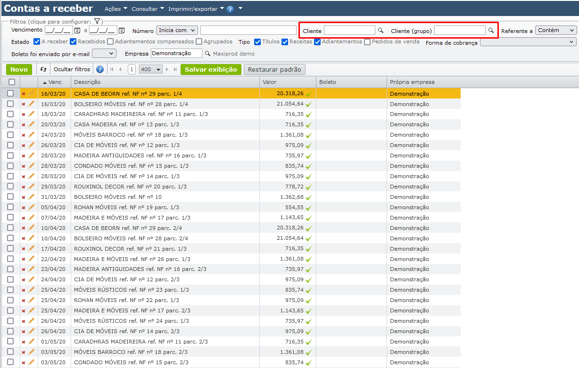Delete the CASA DE BEORN parc. 1/4 row

tap(24, 94)
